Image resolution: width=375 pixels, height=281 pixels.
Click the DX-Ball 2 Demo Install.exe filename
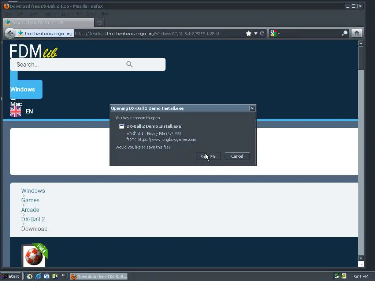point(153,126)
